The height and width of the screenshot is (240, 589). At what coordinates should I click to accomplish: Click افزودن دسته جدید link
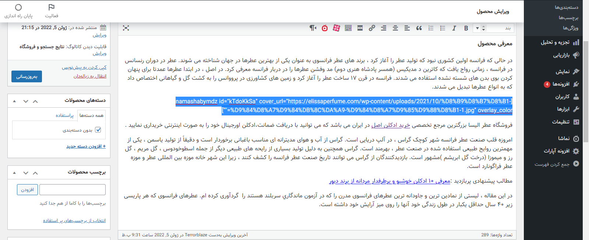[x=86, y=146]
